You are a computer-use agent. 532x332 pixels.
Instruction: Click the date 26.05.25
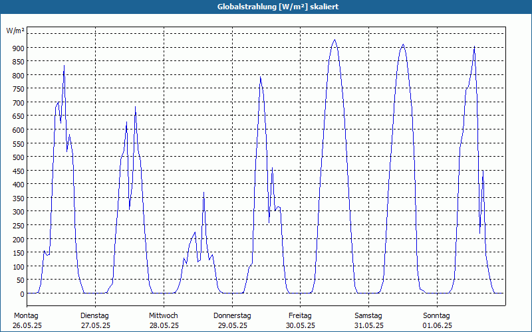27,325
